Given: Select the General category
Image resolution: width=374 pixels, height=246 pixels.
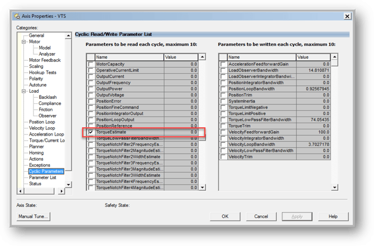Looking at the screenshot, I should 36,36.
